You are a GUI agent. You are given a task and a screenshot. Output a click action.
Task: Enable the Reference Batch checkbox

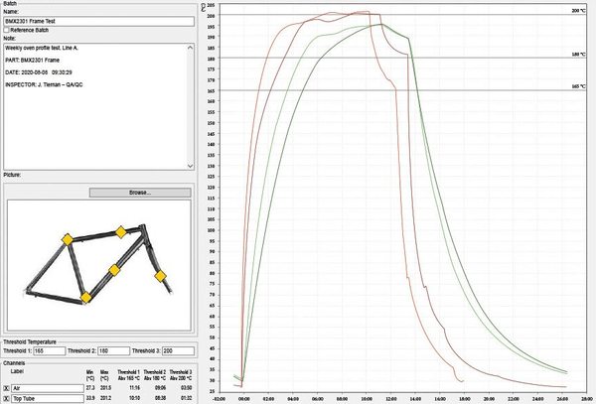coord(7,31)
